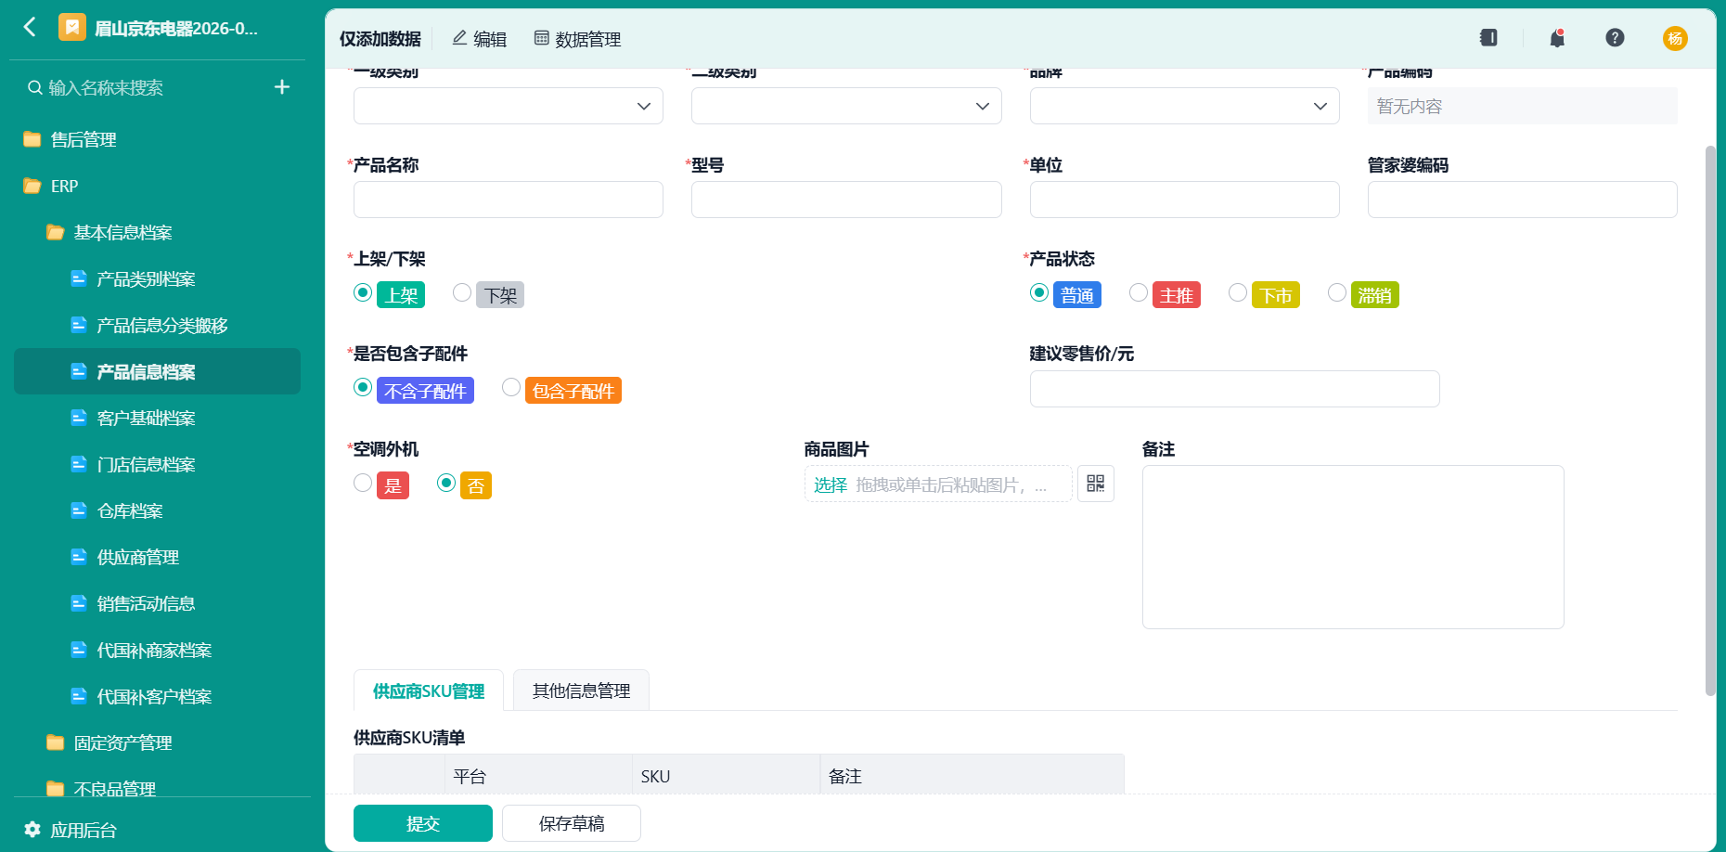Click the 型号 input field

(846, 200)
